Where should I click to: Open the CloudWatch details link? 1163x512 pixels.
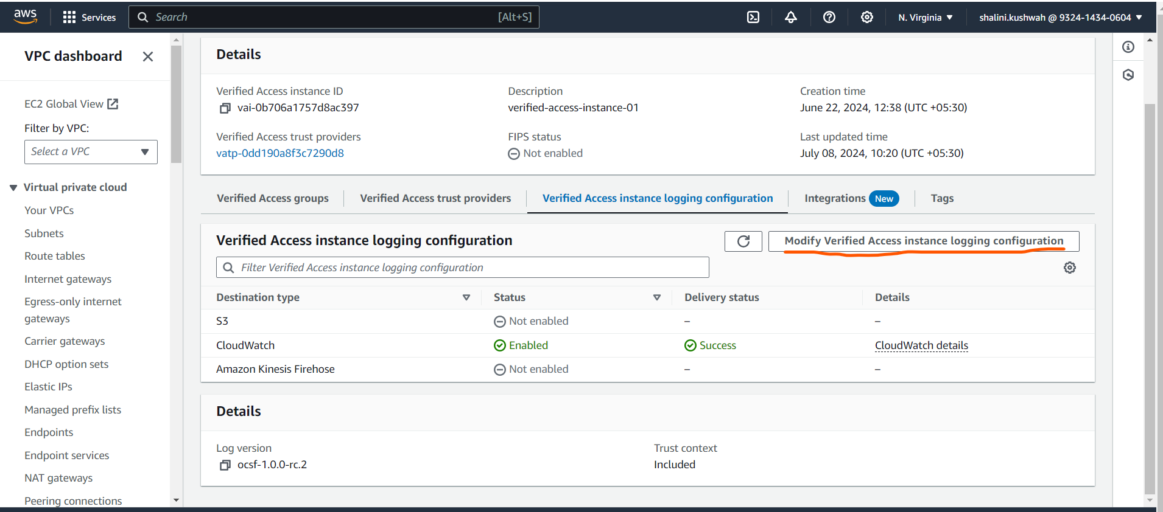[921, 345]
